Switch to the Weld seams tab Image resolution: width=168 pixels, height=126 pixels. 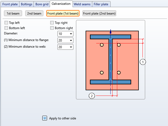[82, 4]
